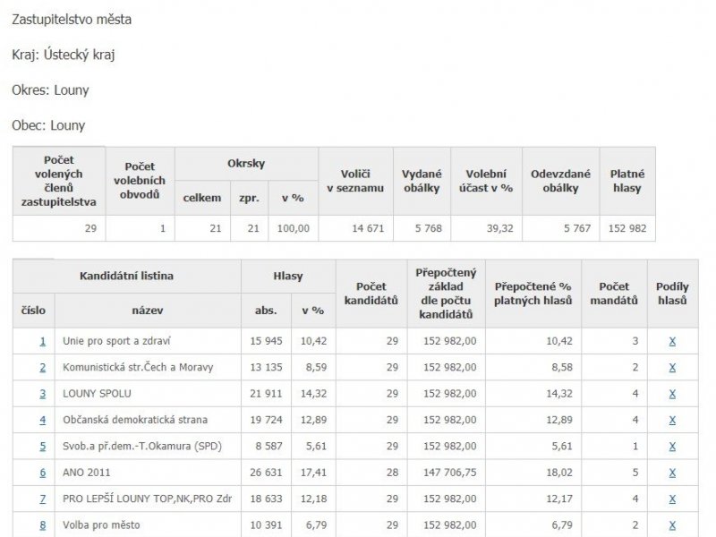Click vote shares X for LOUNY SPOLU

(672, 394)
